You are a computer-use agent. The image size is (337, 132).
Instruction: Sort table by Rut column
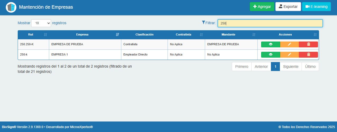click(33, 35)
